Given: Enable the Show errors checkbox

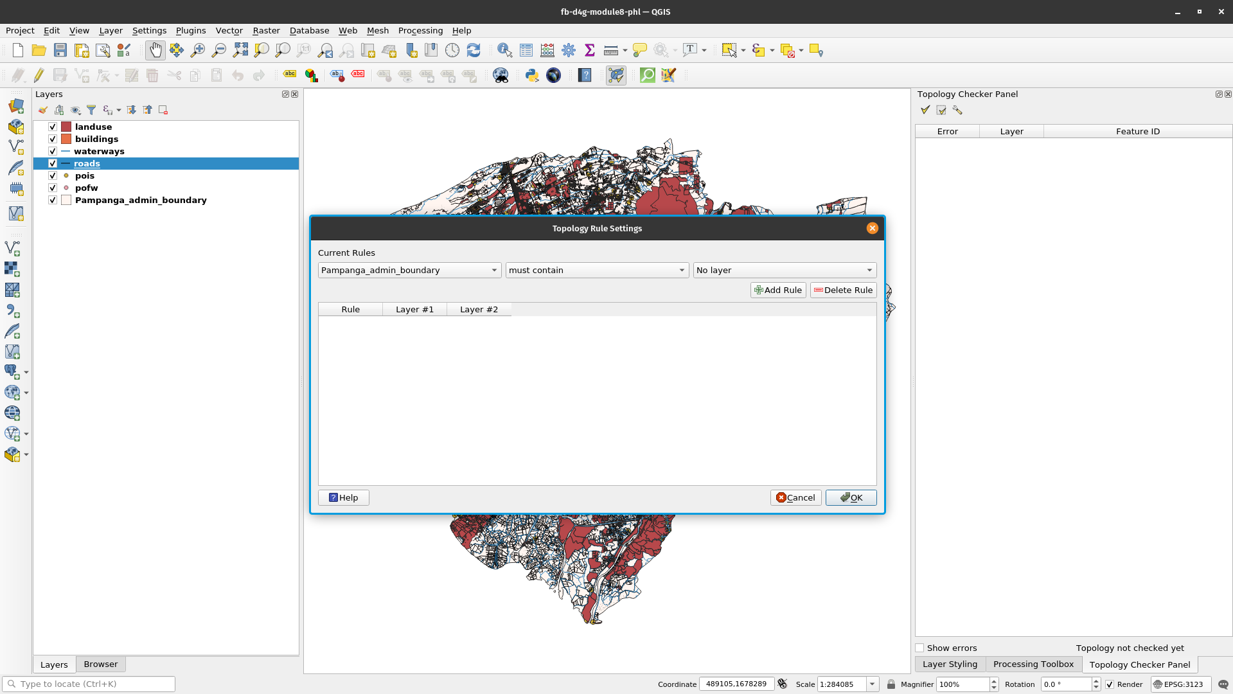Looking at the screenshot, I should tap(919, 648).
